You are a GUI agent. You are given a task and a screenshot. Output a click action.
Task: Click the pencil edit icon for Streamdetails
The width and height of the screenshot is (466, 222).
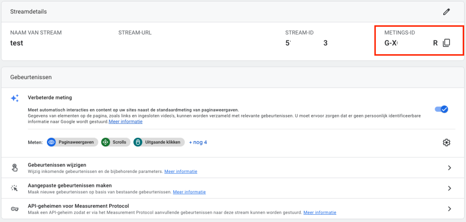[446, 11]
